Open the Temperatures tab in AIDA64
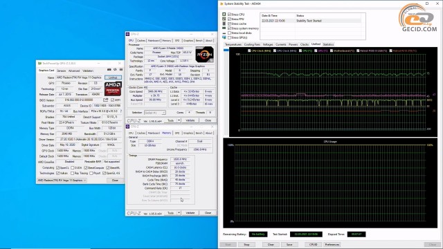 (x=233, y=44)
